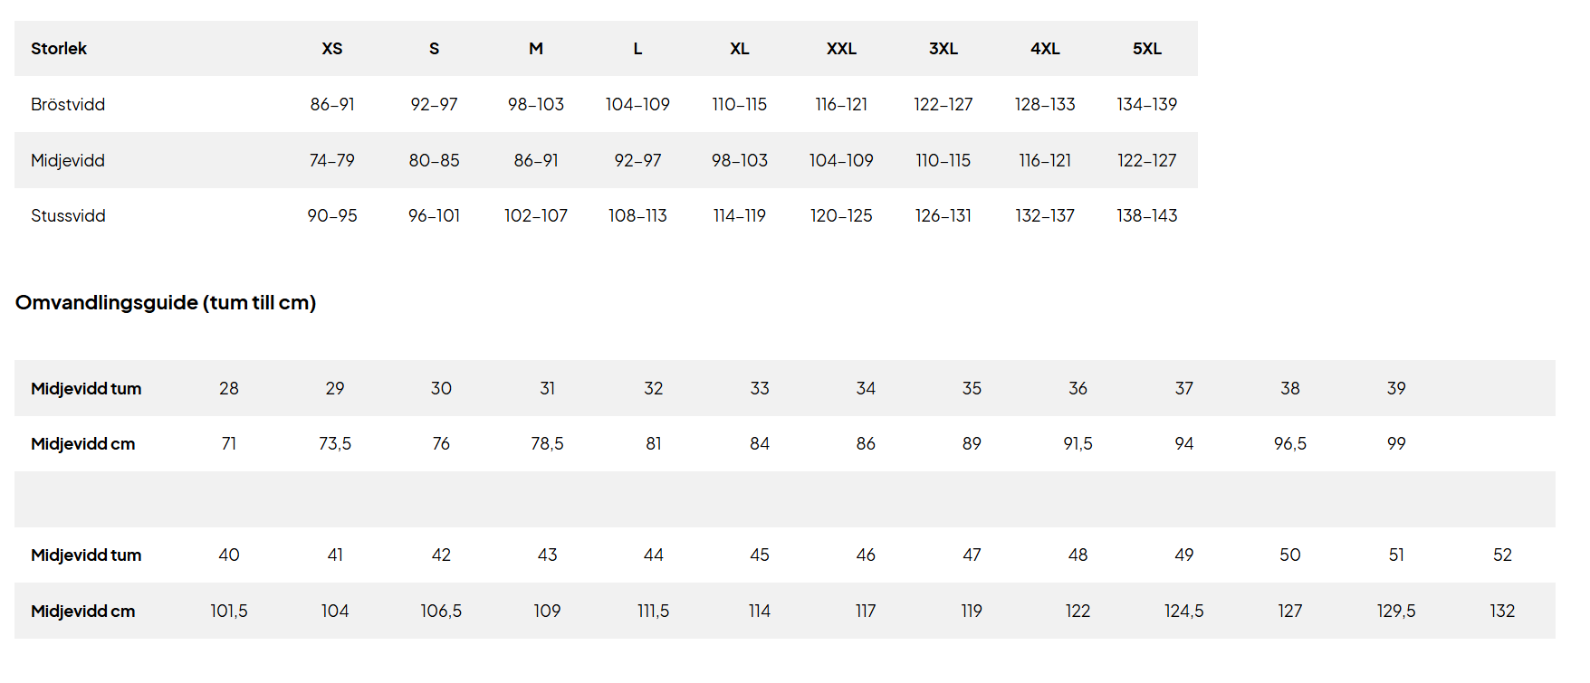Select Stussvidd value 90–95 for XS
The width and height of the screenshot is (1590, 683).
point(332,216)
